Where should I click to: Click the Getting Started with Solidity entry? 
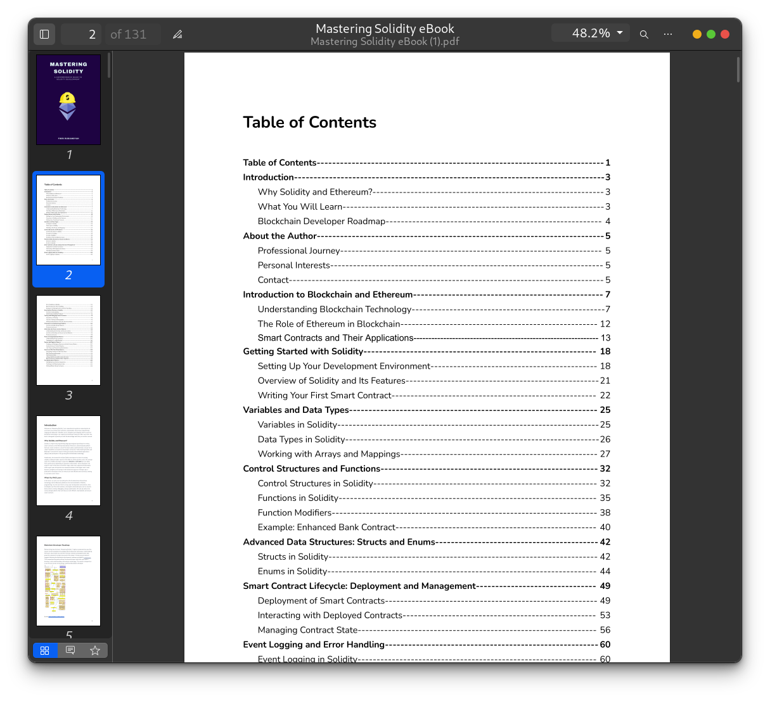pyautogui.click(x=304, y=351)
